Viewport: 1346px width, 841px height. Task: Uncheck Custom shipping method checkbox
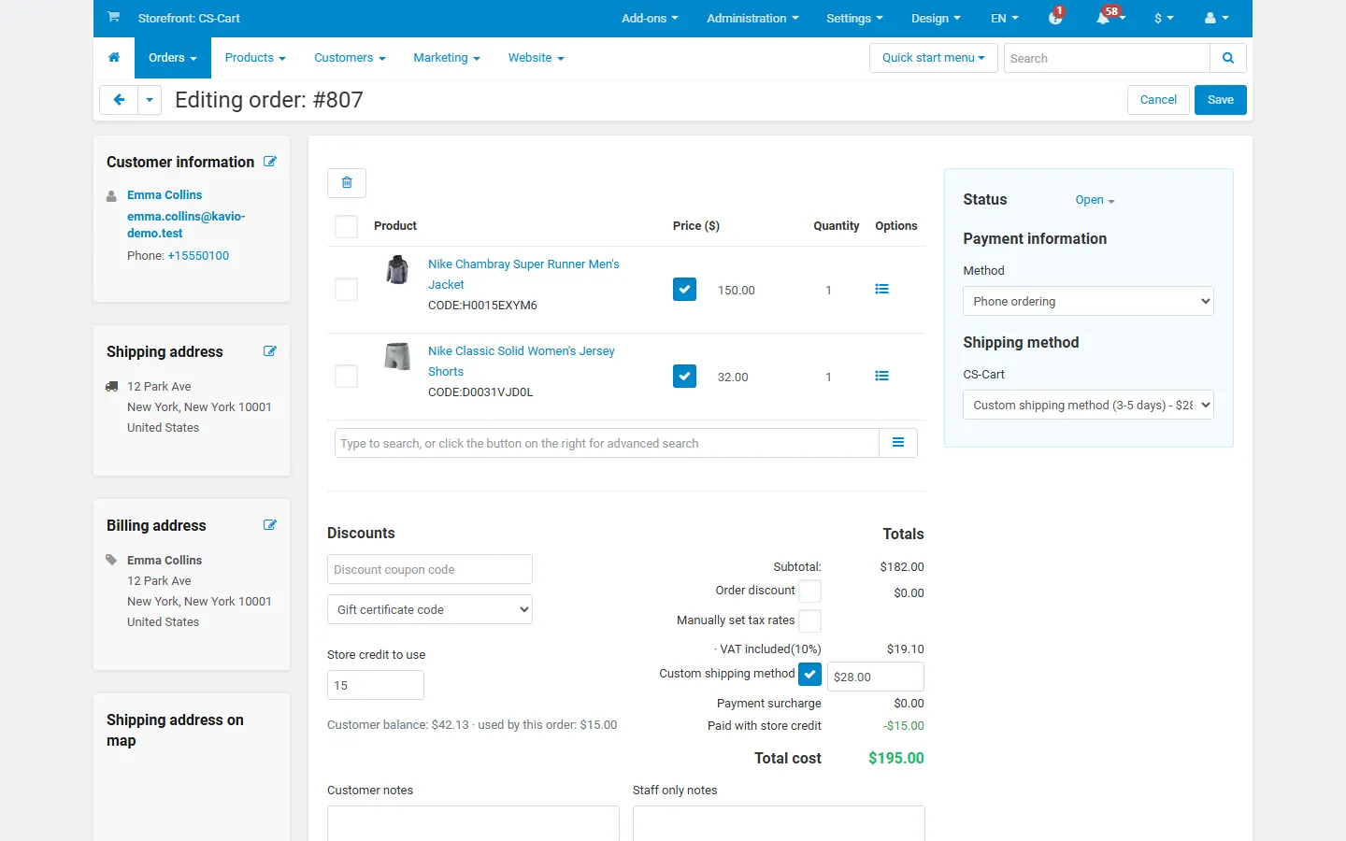tap(810, 674)
